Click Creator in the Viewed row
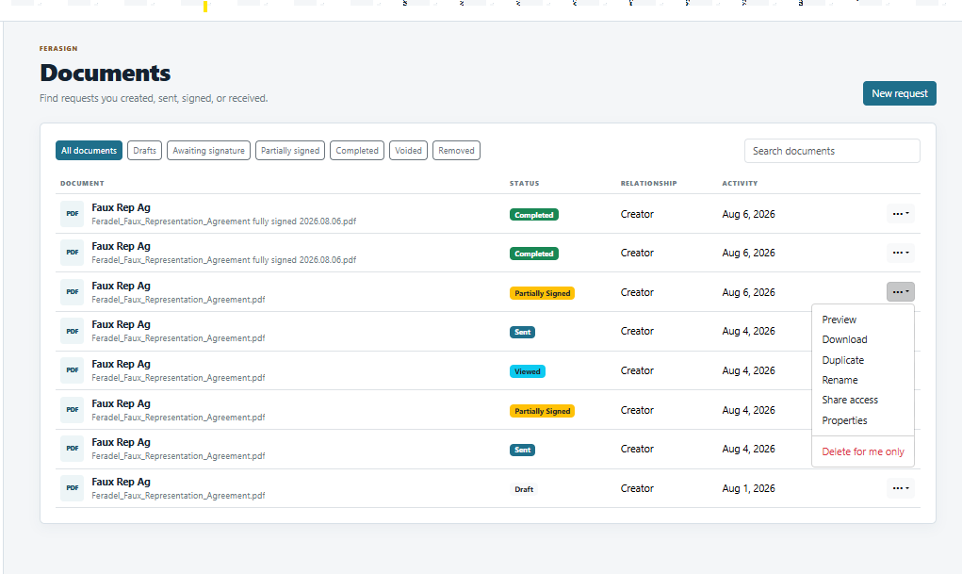This screenshot has height=574, width=962. point(637,370)
